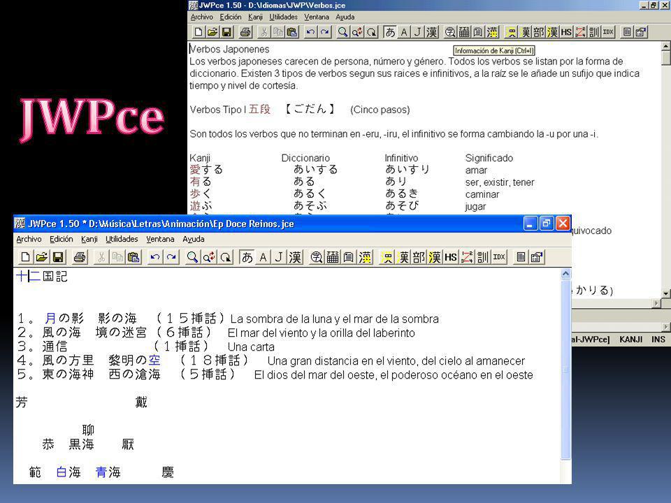Click the INS indicator in the Verbos.jce status bar

click(658, 340)
